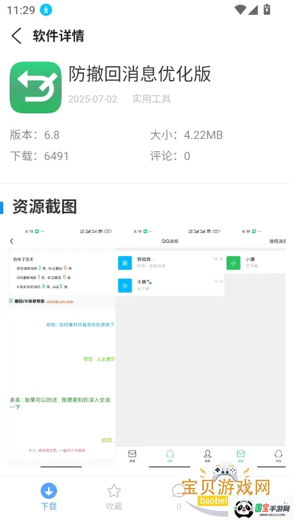The height and width of the screenshot is (520, 293).
Task: Open the first resource screenshot thumbnail
Action: point(62,348)
